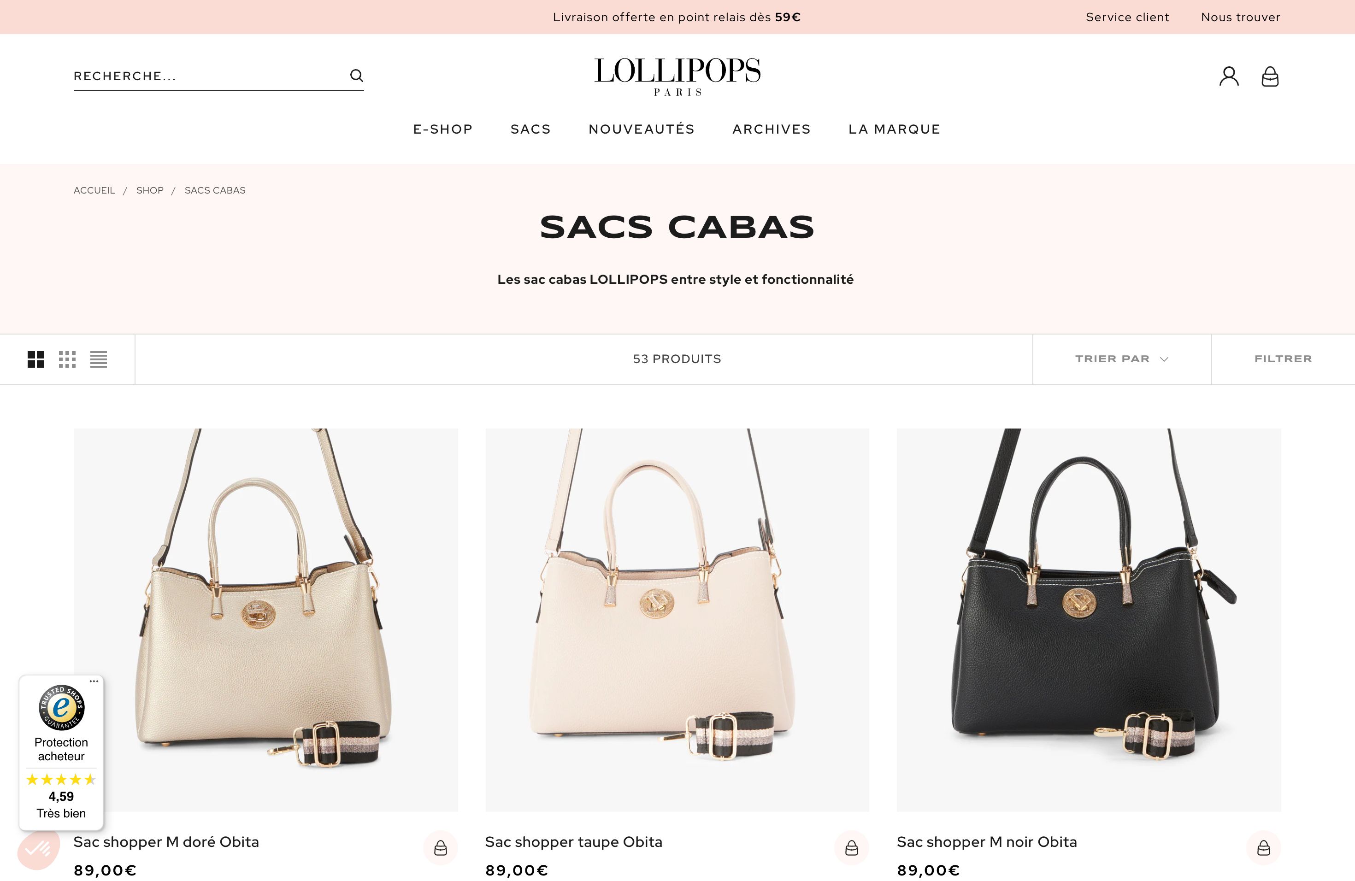
Task: Switch to small three-column grid view
Action: point(67,359)
